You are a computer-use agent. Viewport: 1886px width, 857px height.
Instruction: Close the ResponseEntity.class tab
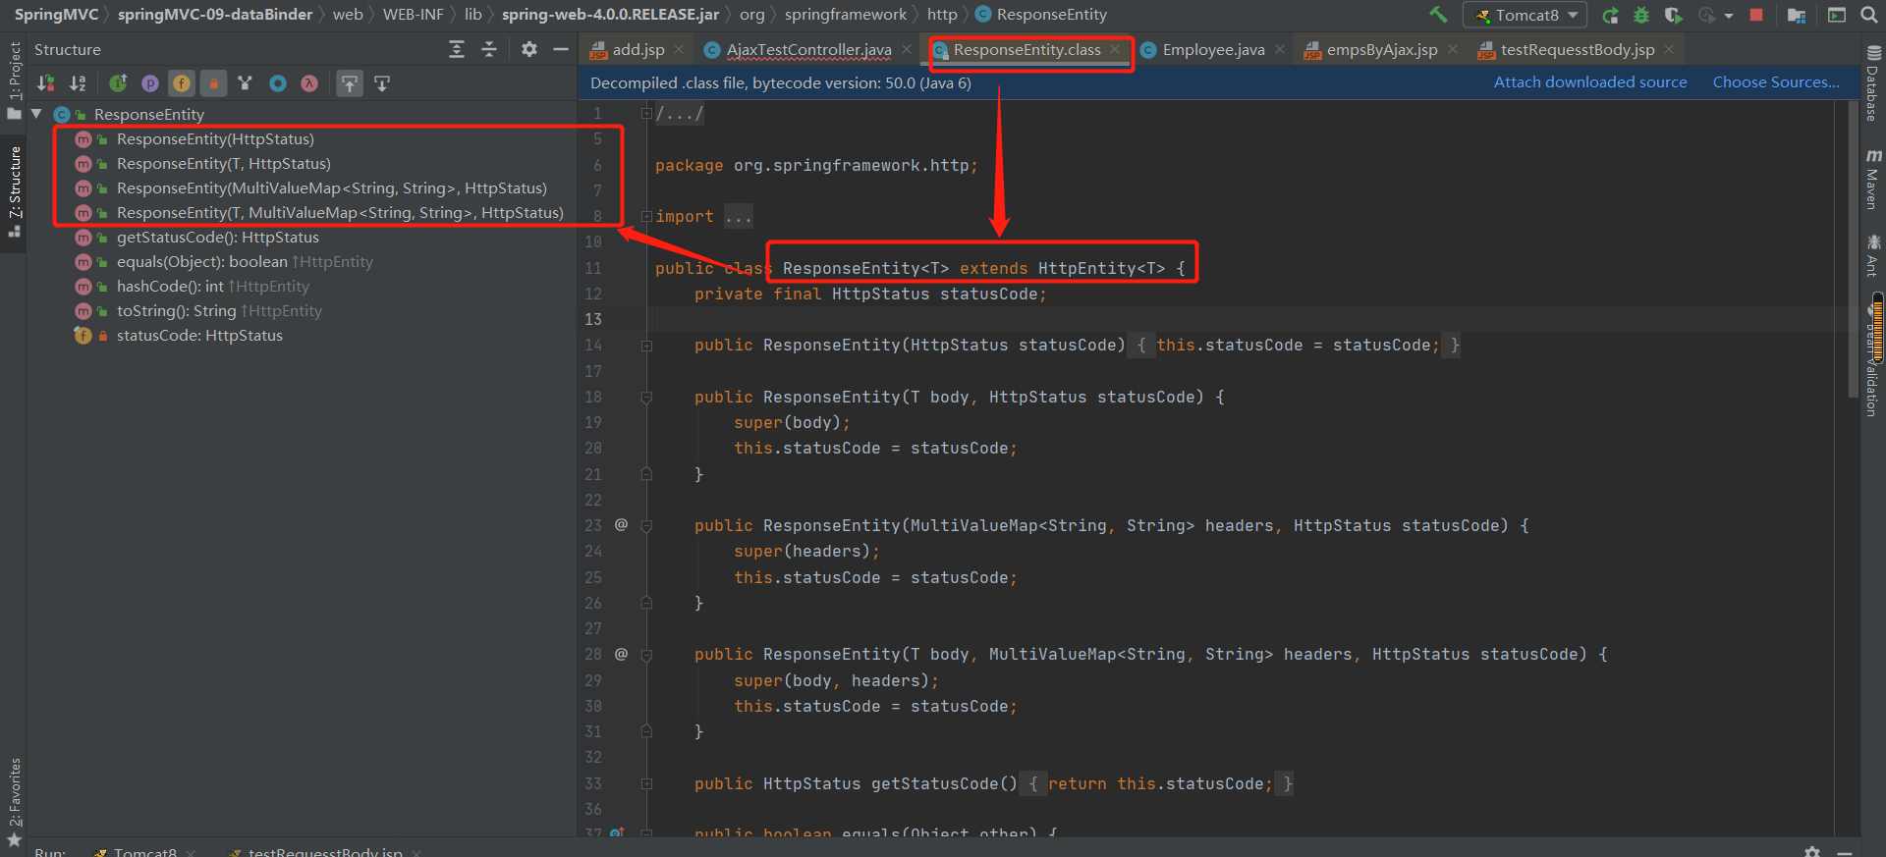coord(1115,49)
